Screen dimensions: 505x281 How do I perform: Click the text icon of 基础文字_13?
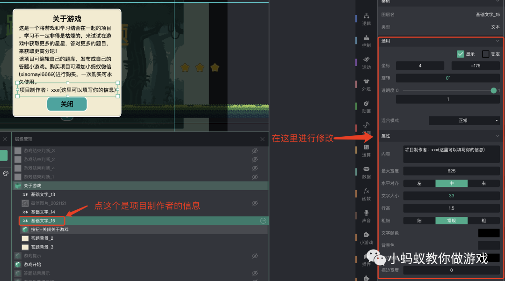25,194
